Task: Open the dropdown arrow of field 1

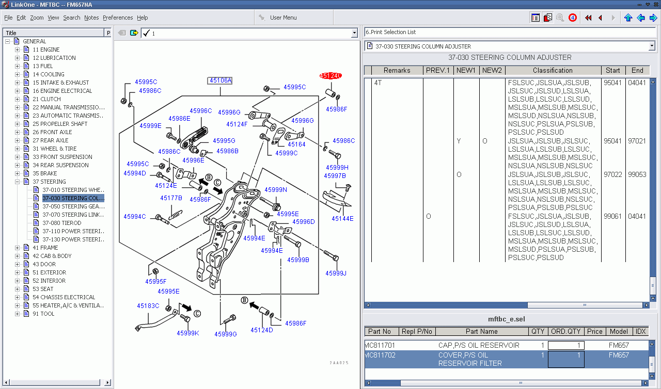Action: pos(354,33)
